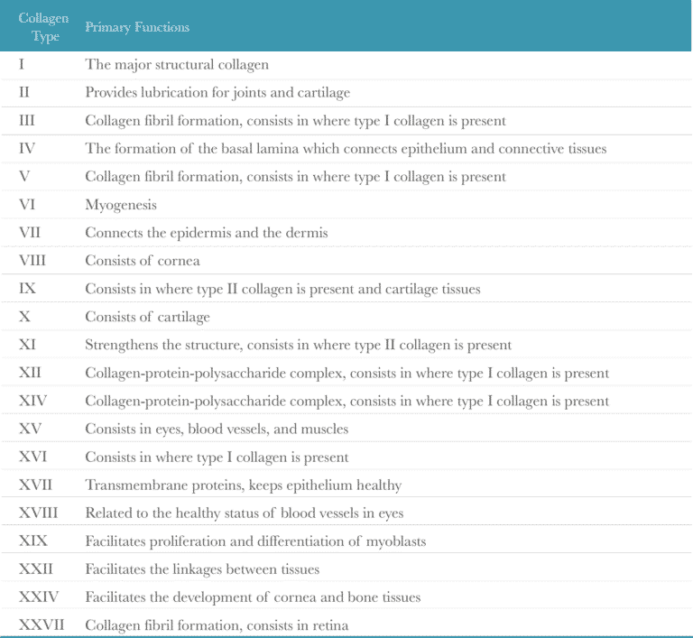This screenshot has height=638, width=693.
Task: Click collagen type 'XVIII' cell
Action: pos(39,513)
